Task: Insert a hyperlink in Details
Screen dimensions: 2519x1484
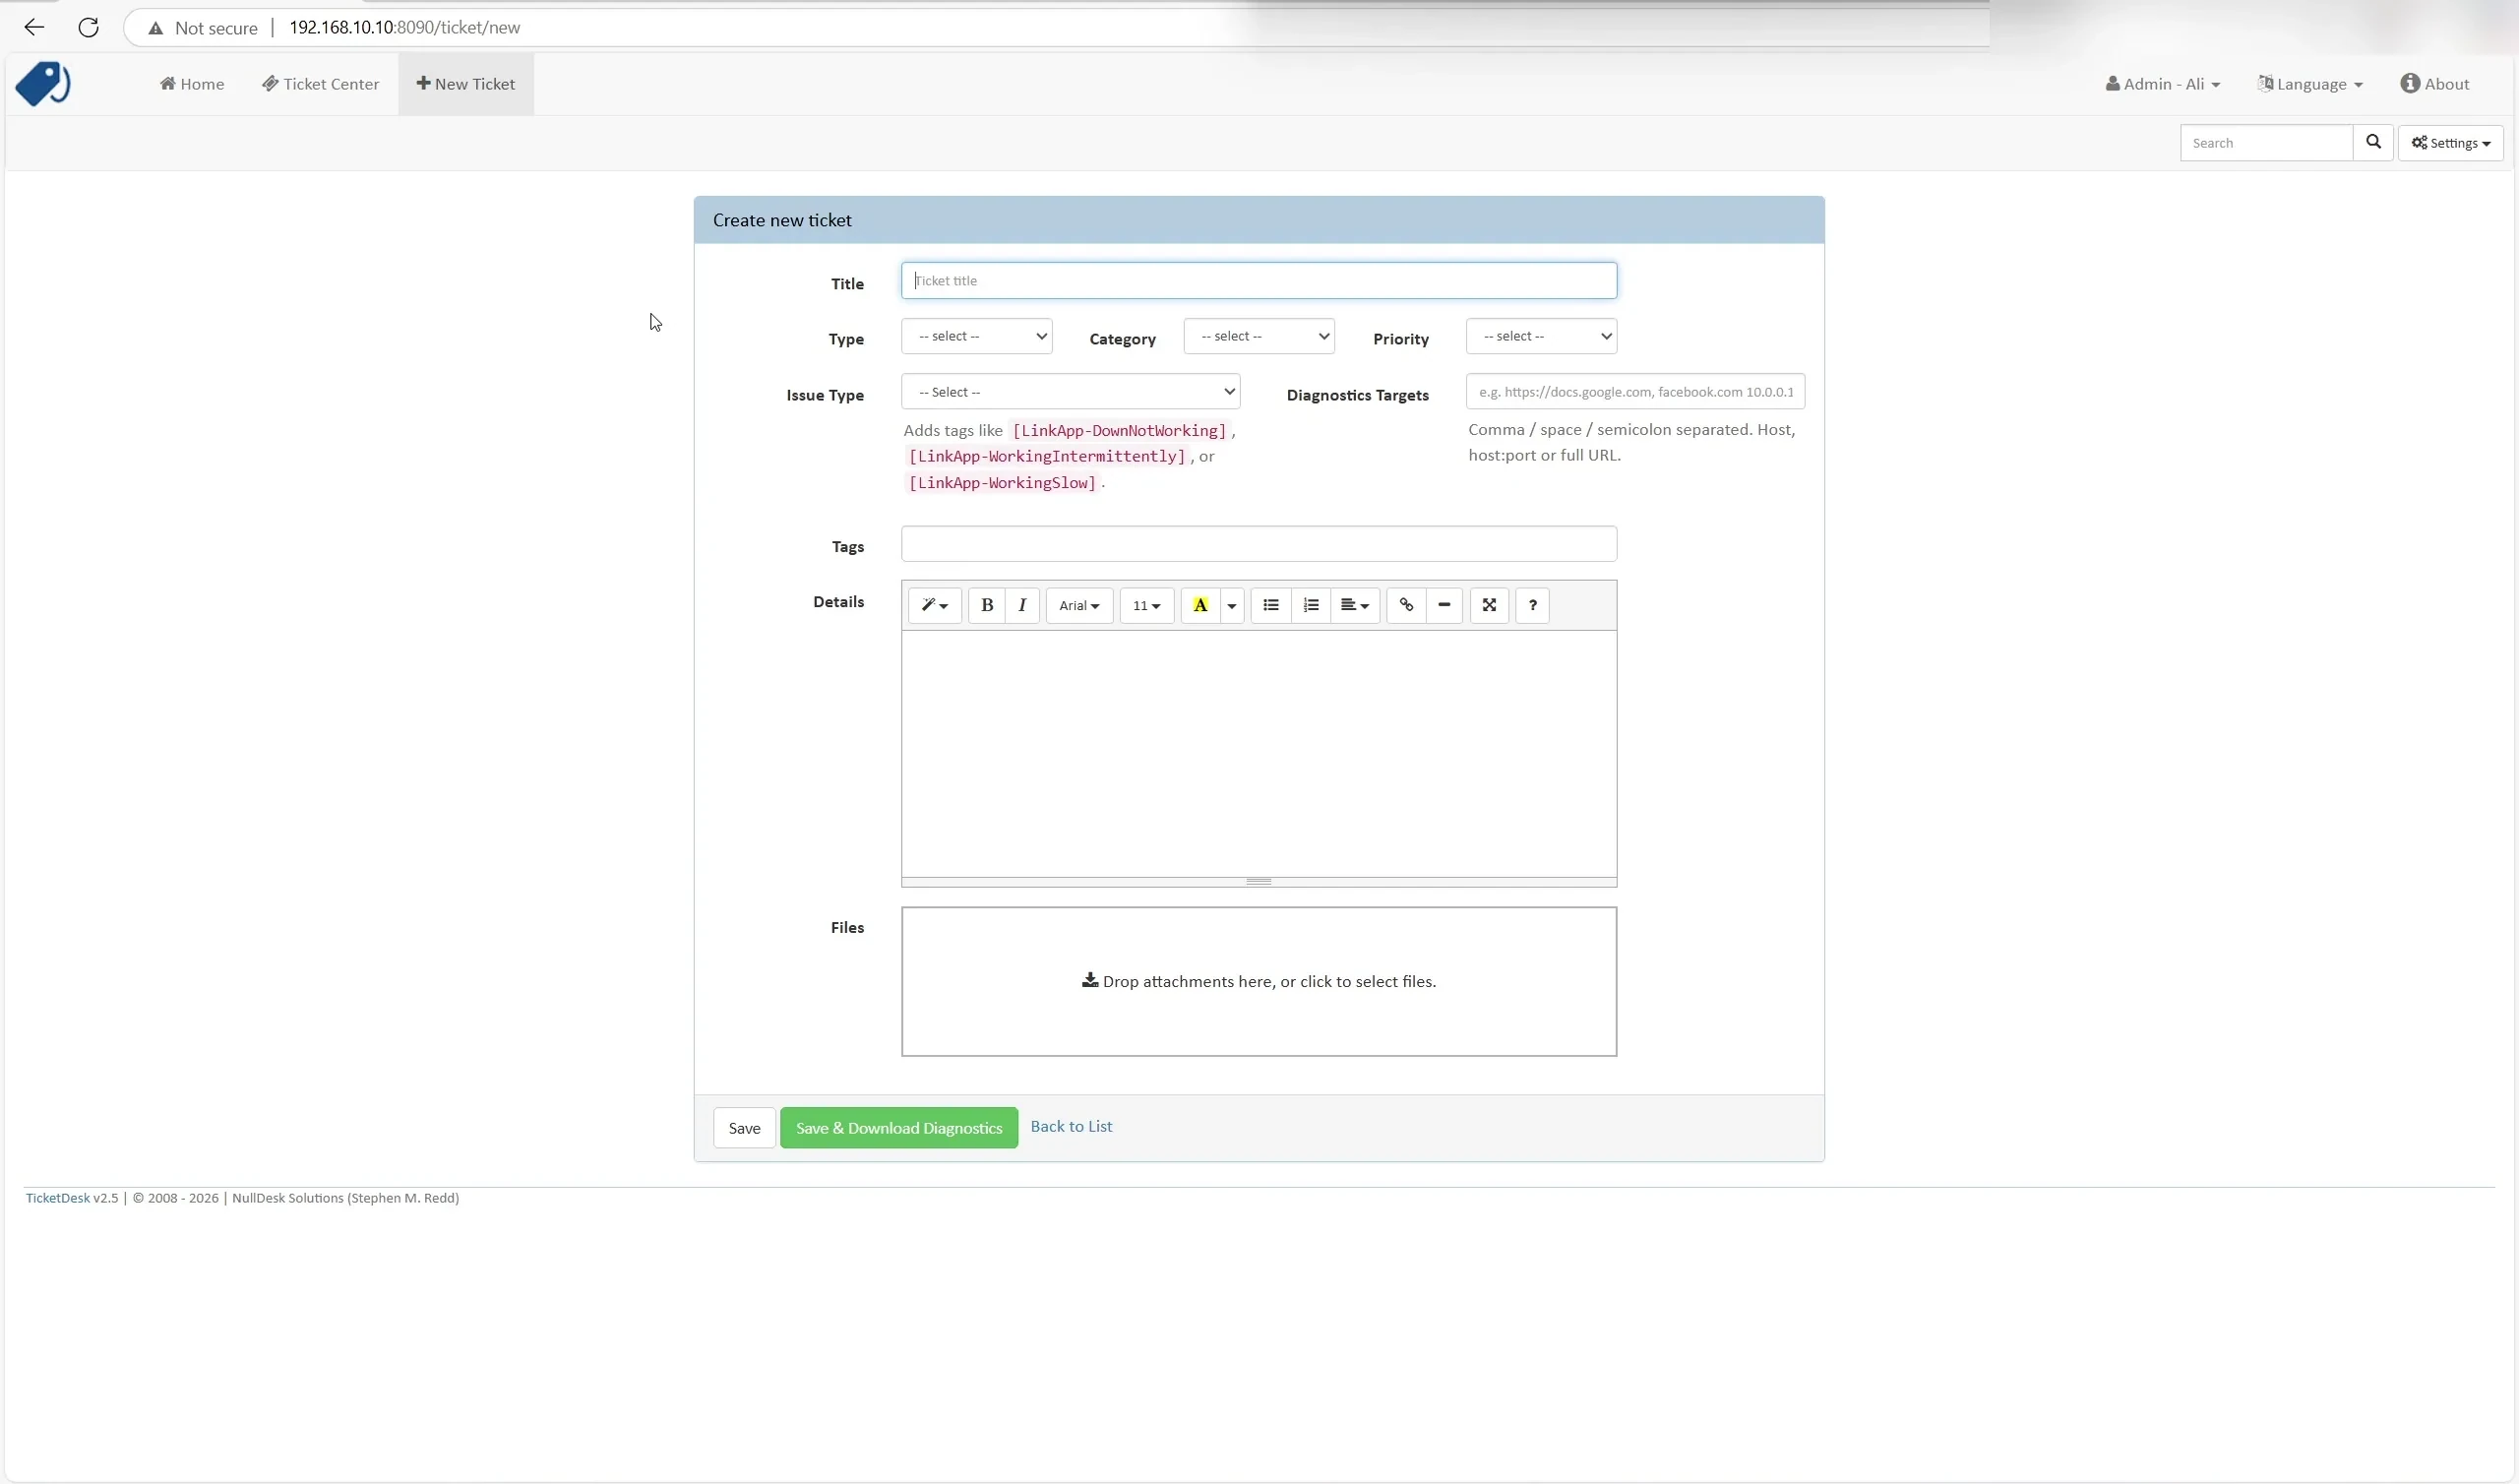Action: click(x=1406, y=606)
